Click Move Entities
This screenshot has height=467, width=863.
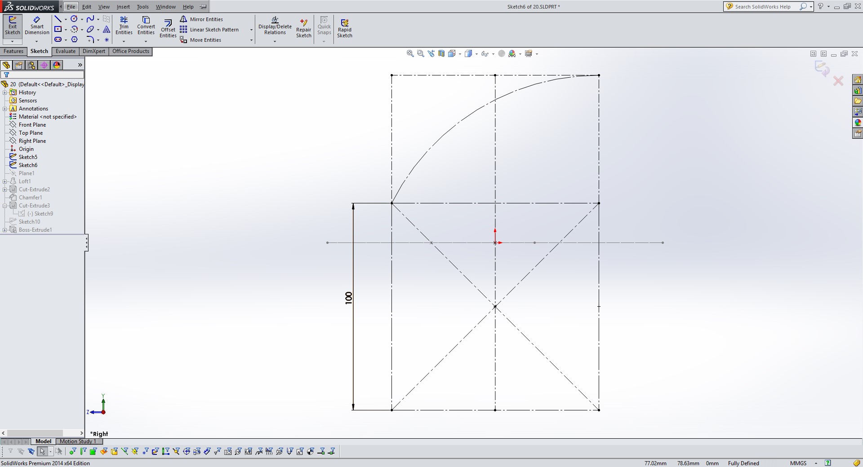coord(200,40)
